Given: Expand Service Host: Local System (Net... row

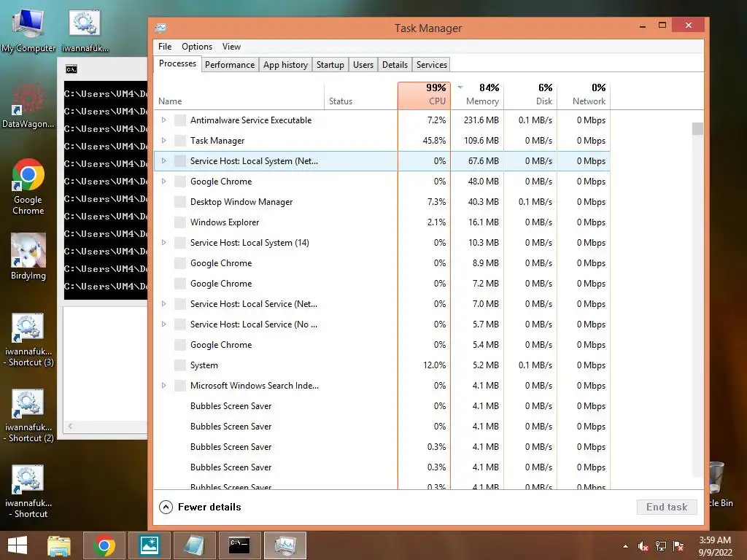Looking at the screenshot, I should pos(164,161).
